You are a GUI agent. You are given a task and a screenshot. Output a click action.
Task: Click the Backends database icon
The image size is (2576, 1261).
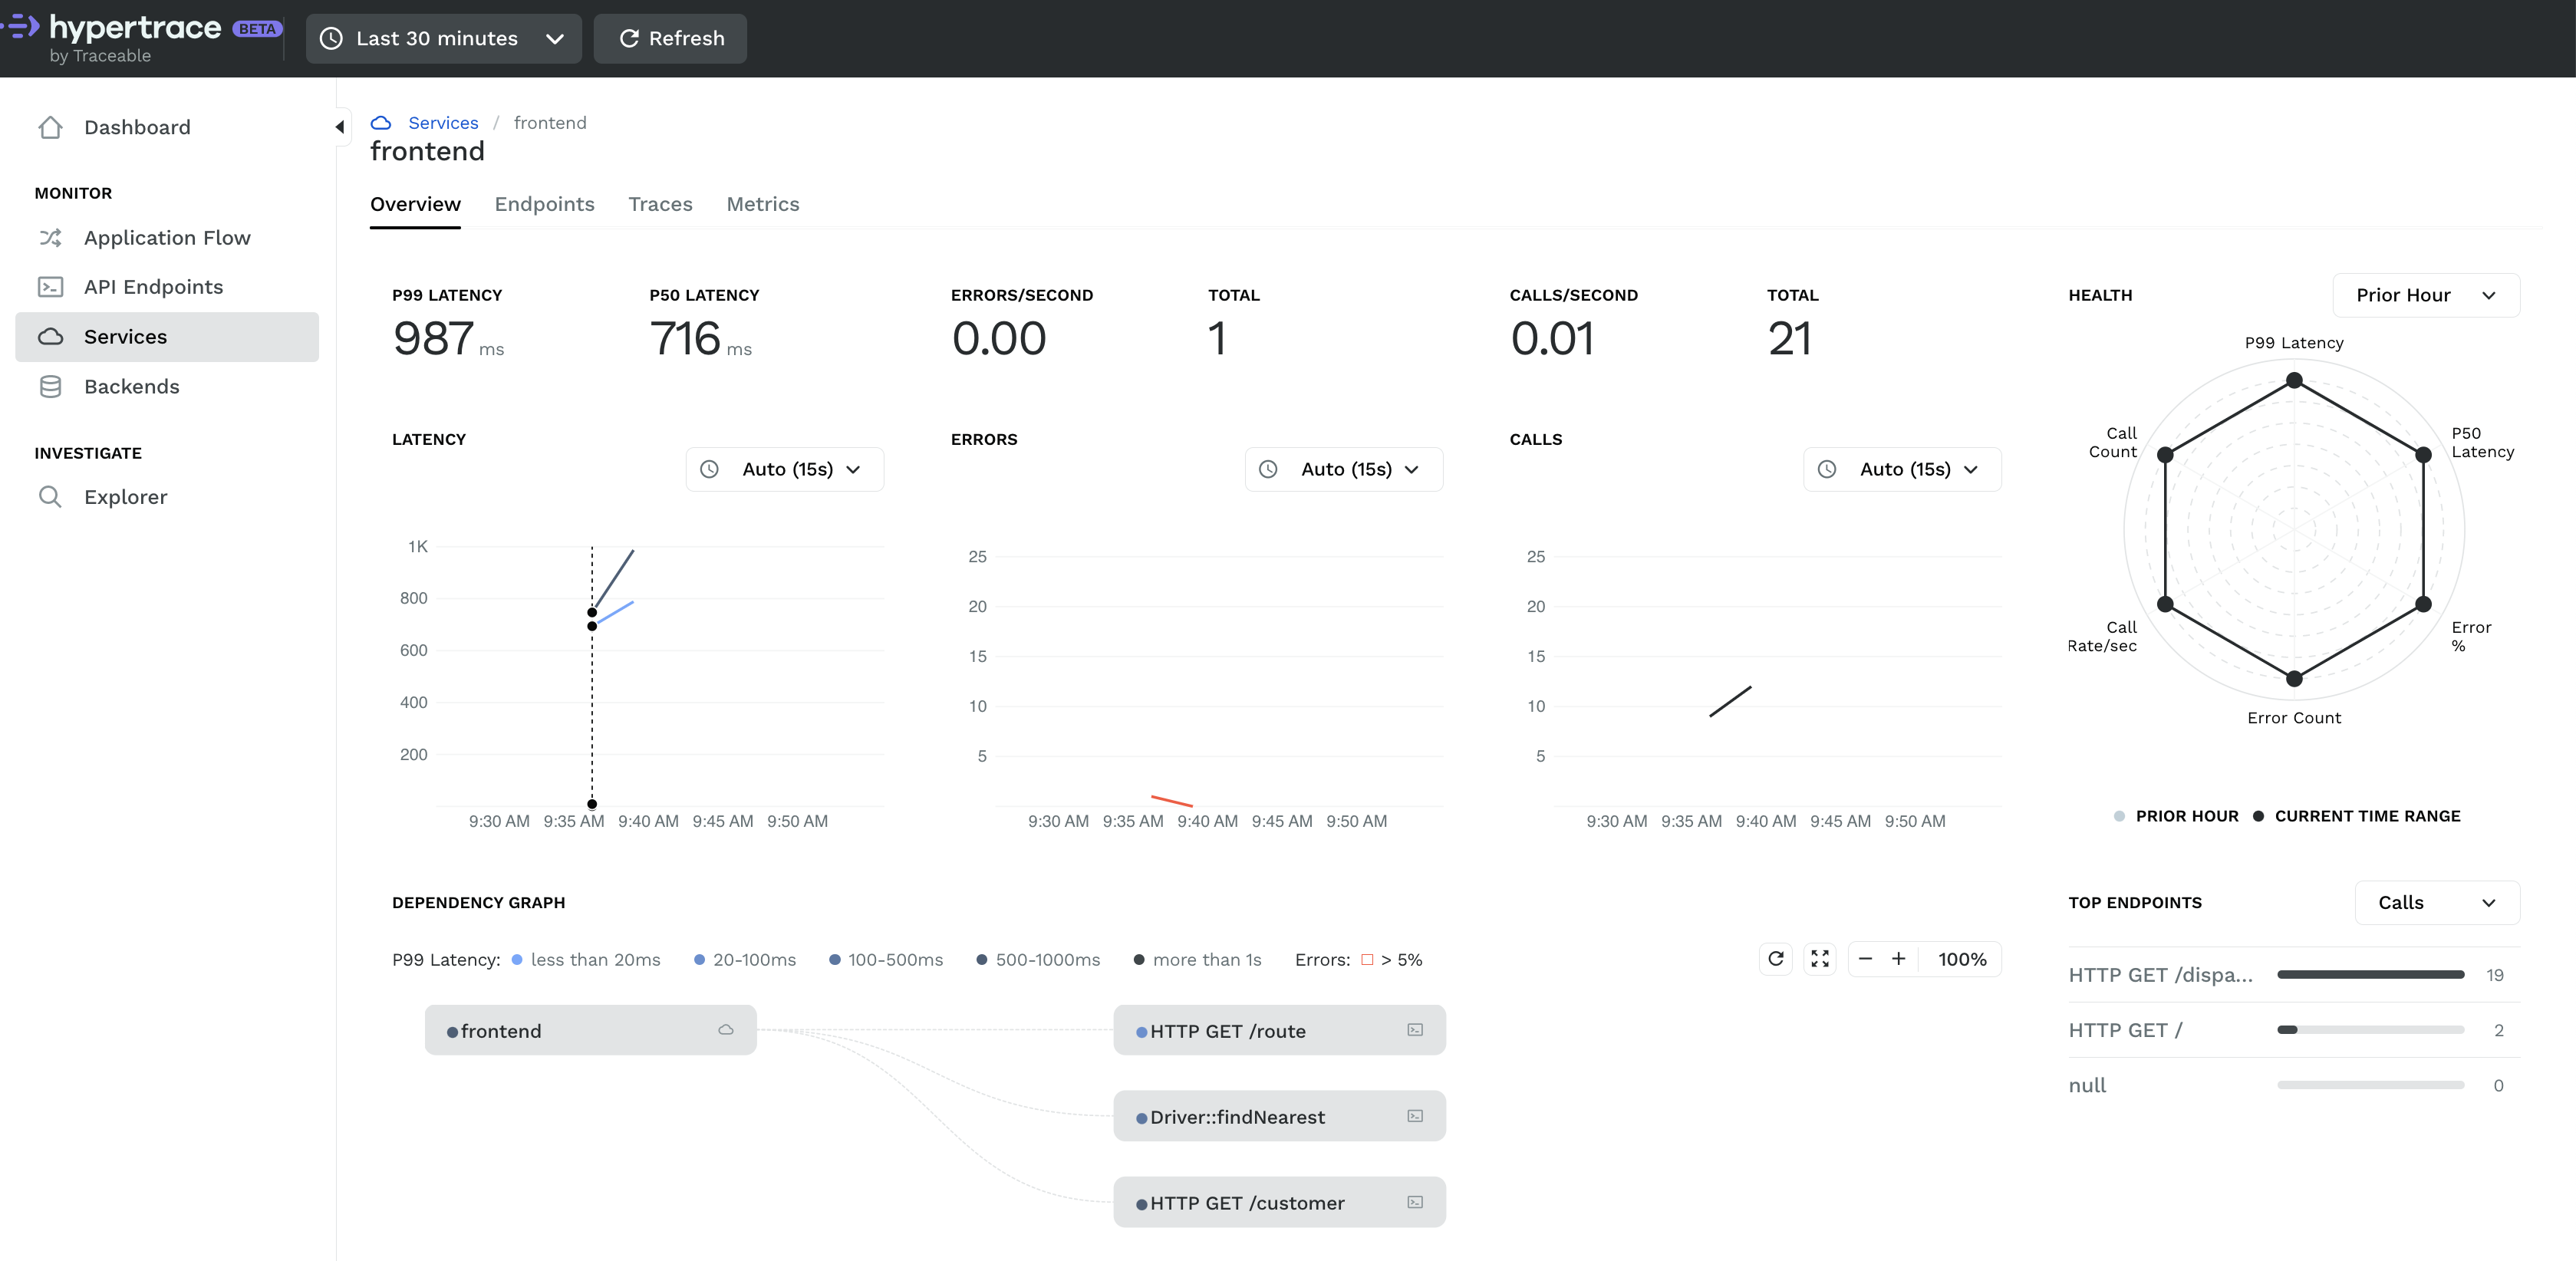point(50,387)
